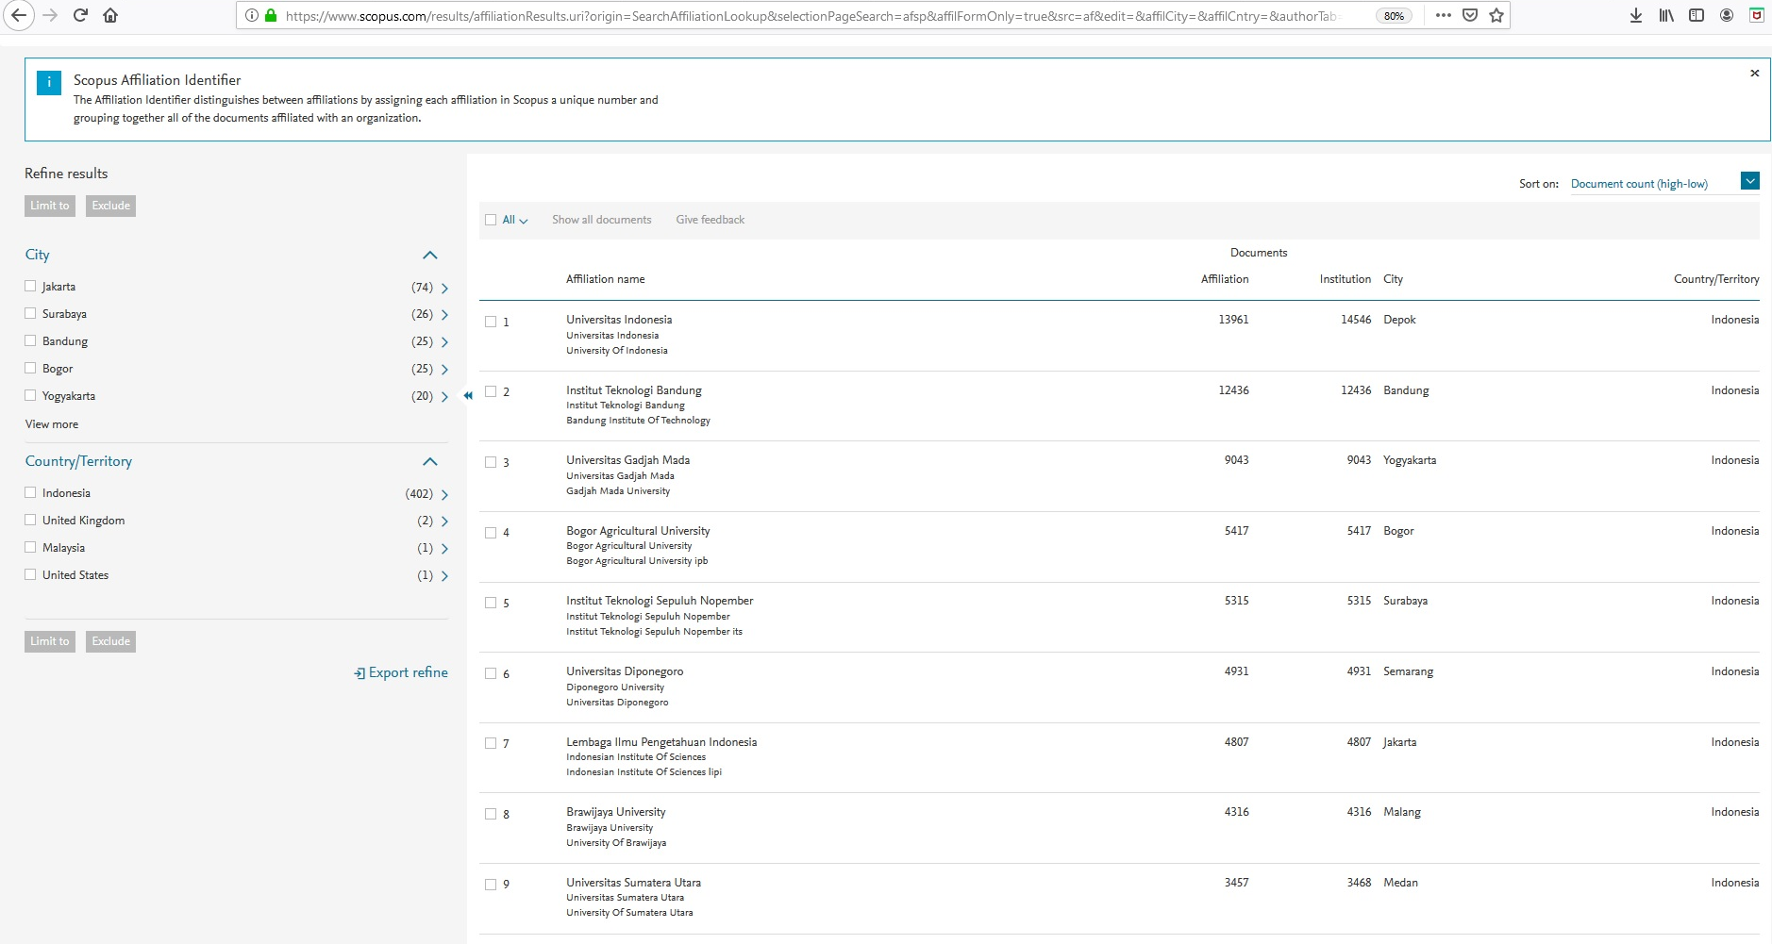Image resolution: width=1772 pixels, height=944 pixels.
Task: Select the checkbox for Universitas Gadjah Mada row
Action: [x=491, y=462]
